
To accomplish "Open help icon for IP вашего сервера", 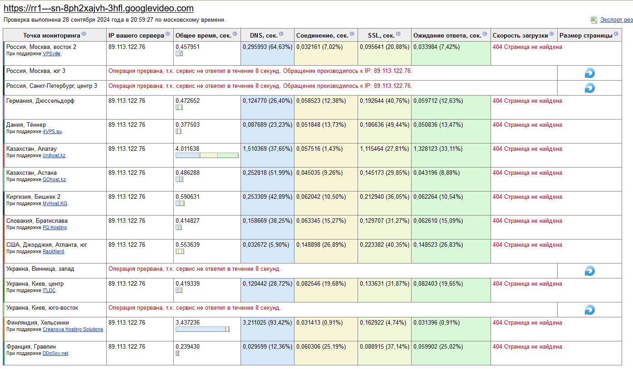I will [x=168, y=34].
